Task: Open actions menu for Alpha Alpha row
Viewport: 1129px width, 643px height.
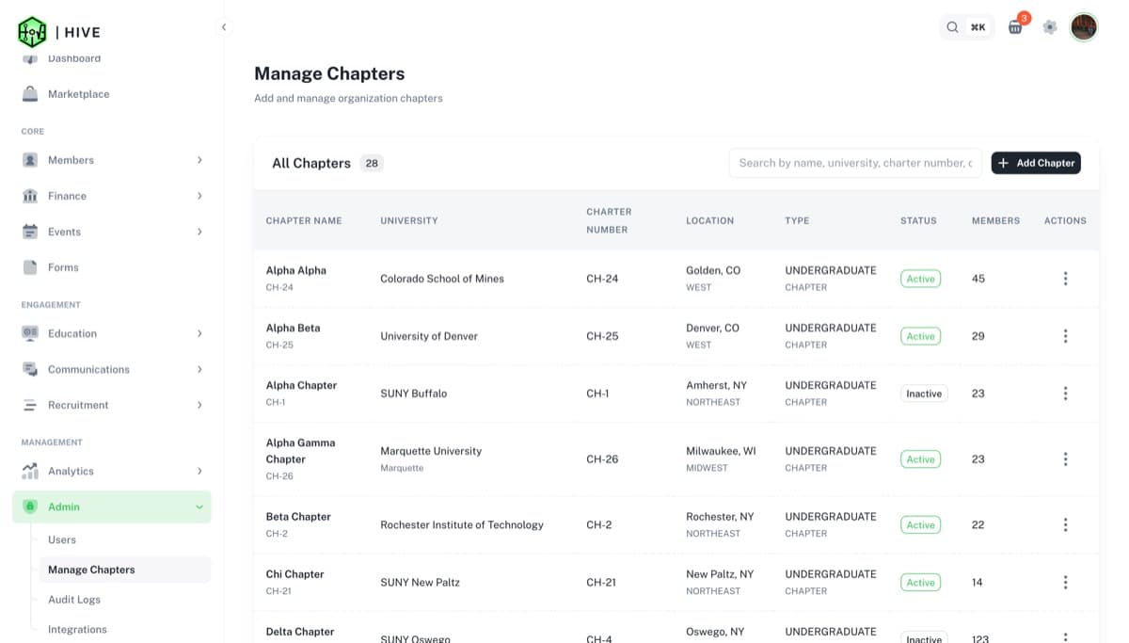Action: tap(1065, 279)
